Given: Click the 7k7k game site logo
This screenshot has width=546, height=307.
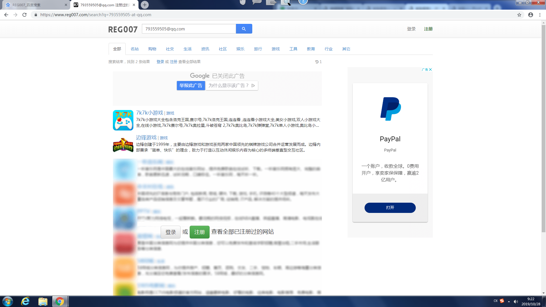Looking at the screenshot, I should click(123, 120).
